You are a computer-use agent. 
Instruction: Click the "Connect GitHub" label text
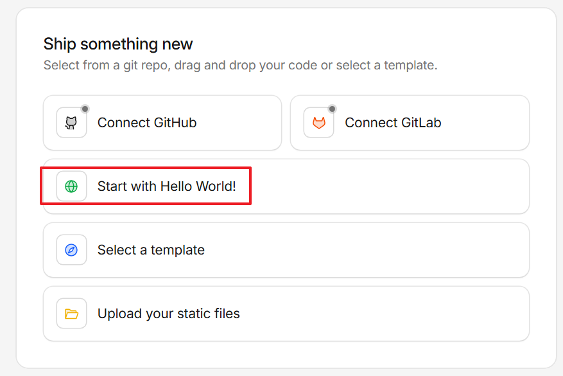point(147,122)
